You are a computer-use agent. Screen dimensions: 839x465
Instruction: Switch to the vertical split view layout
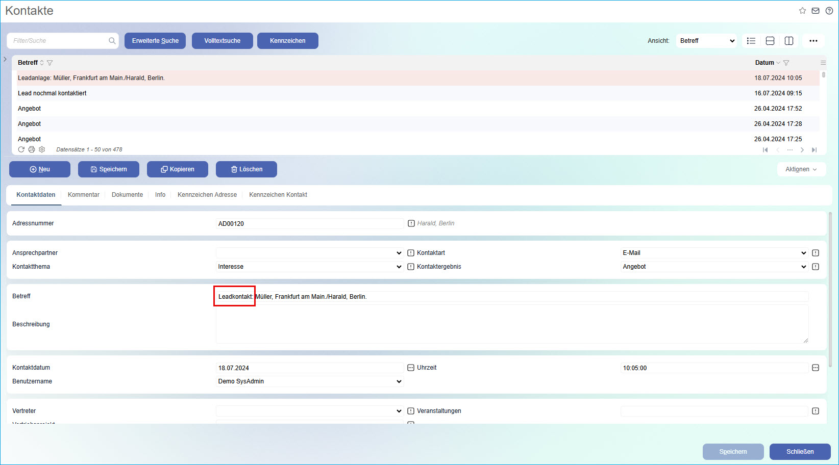(789, 41)
